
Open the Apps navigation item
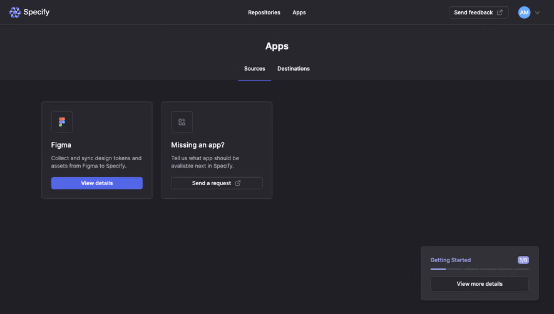299,13
